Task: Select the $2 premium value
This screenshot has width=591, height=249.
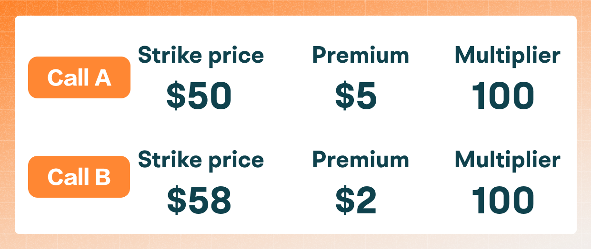Action: [356, 200]
